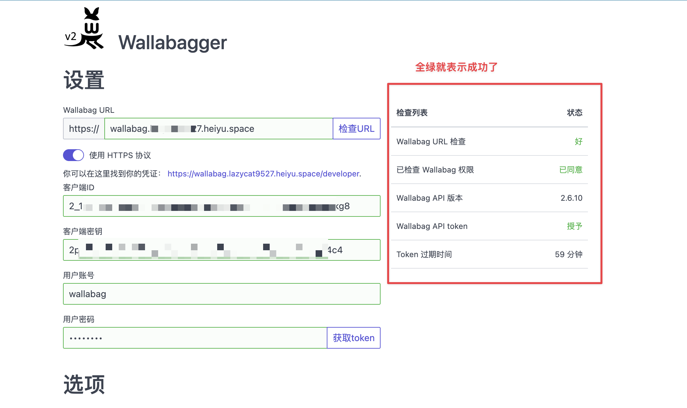687x408 pixels.
Task: Focus the 客户端密钥 input field
Action: pos(222,250)
